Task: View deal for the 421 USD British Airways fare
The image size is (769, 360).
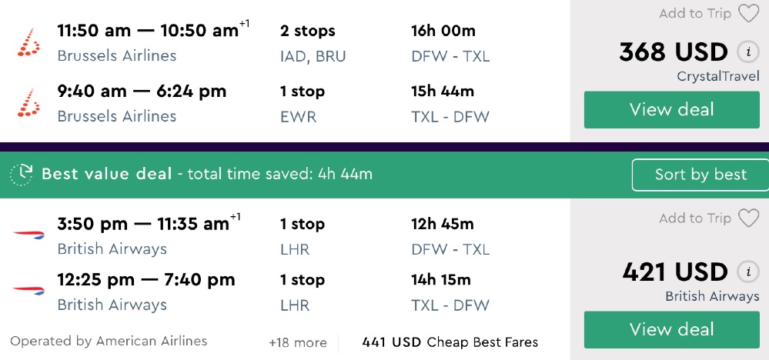Action: pos(671,329)
